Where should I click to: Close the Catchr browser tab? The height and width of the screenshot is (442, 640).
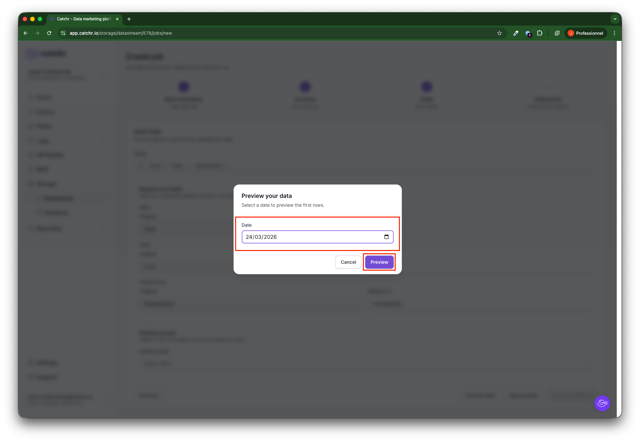pyautogui.click(x=117, y=19)
